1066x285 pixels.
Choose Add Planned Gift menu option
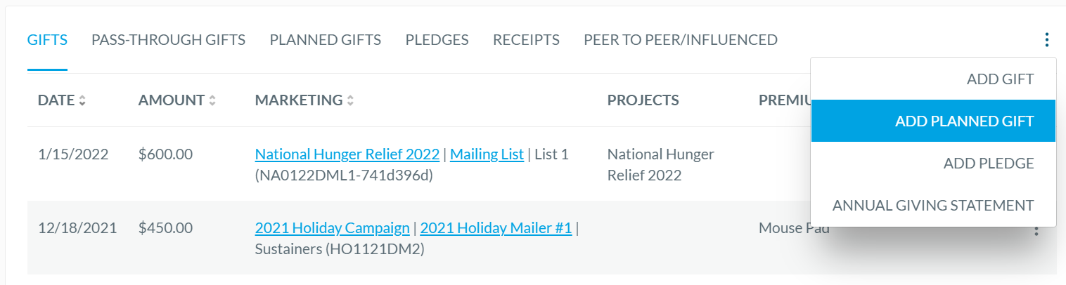point(933,121)
